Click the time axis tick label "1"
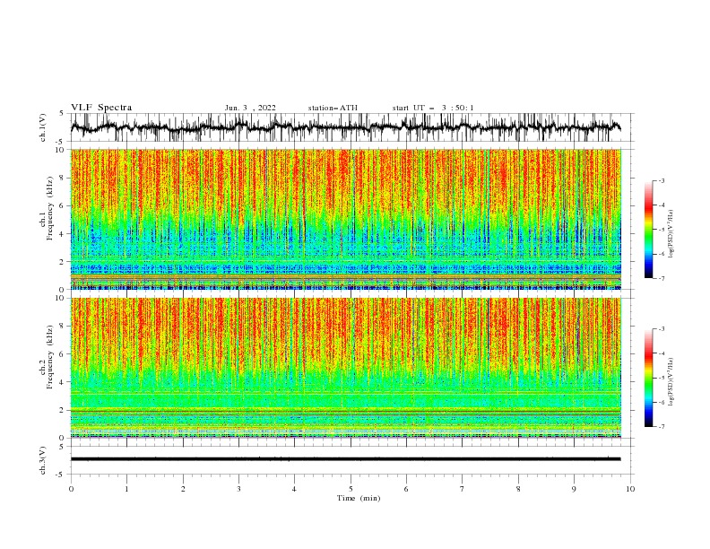710x549 pixels. [x=126, y=489]
